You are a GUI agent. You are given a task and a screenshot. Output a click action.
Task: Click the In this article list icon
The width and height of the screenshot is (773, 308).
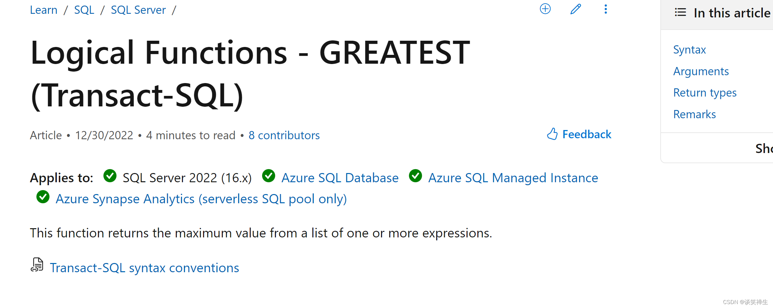pyautogui.click(x=680, y=12)
